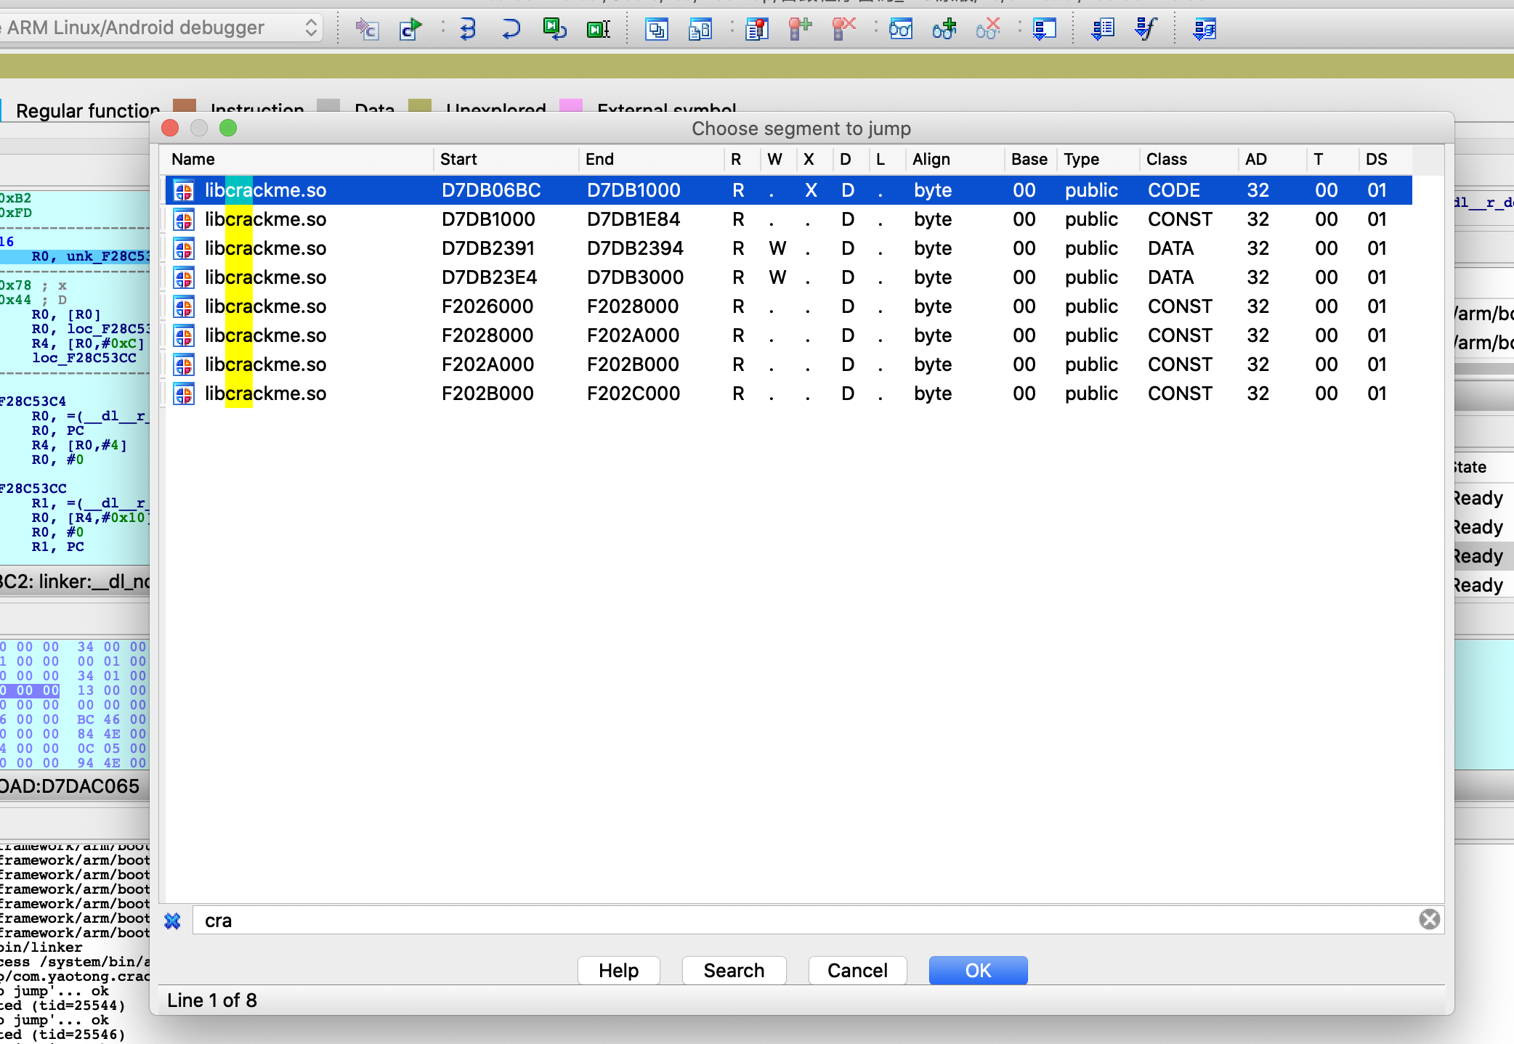Click the pink External symbol color swatch
This screenshot has height=1044, width=1514.
click(571, 106)
